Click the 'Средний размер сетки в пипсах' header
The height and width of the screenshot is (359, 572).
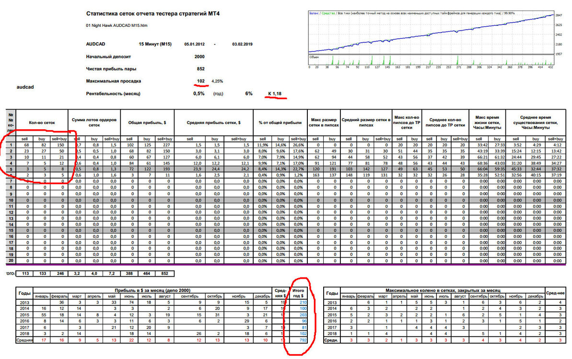366,123
